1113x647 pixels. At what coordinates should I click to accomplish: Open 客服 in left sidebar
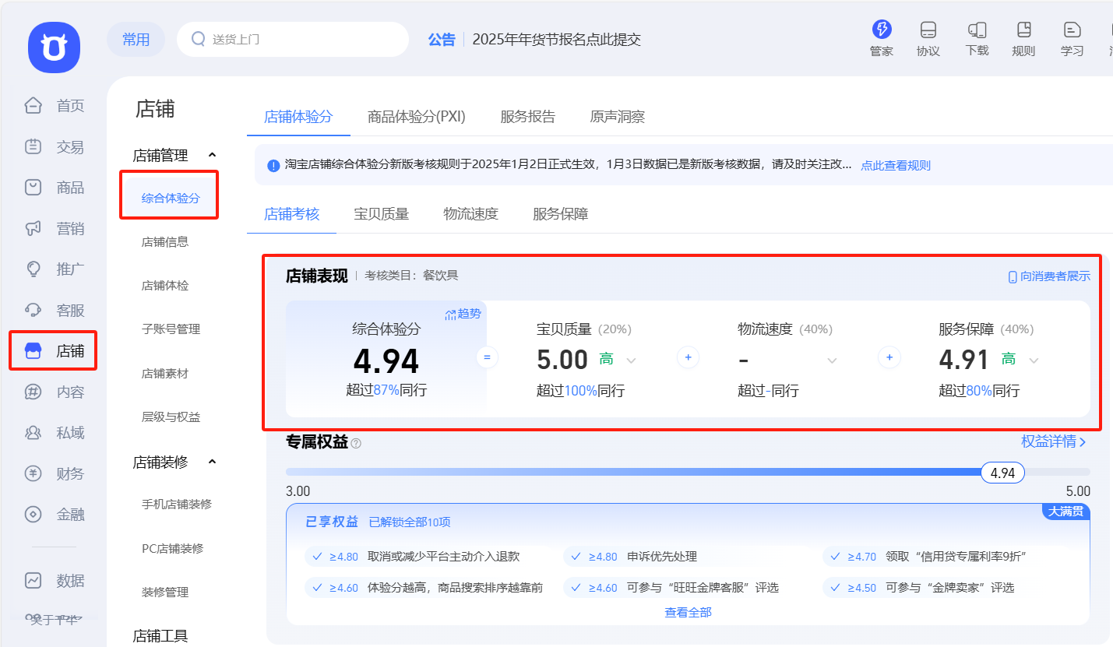coord(55,311)
